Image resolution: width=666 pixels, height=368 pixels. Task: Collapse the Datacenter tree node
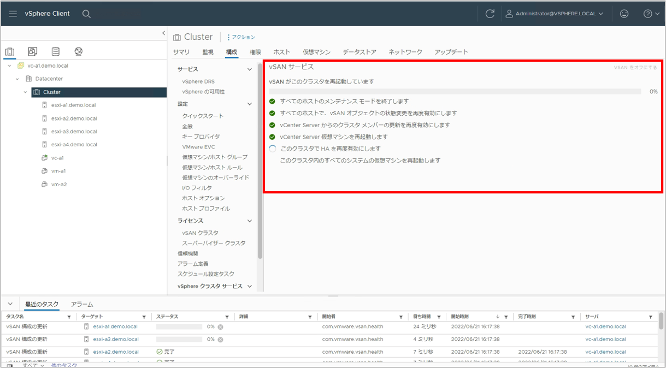(17, 79)
